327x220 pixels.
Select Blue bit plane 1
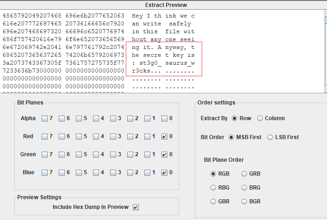tap(147, 172)
